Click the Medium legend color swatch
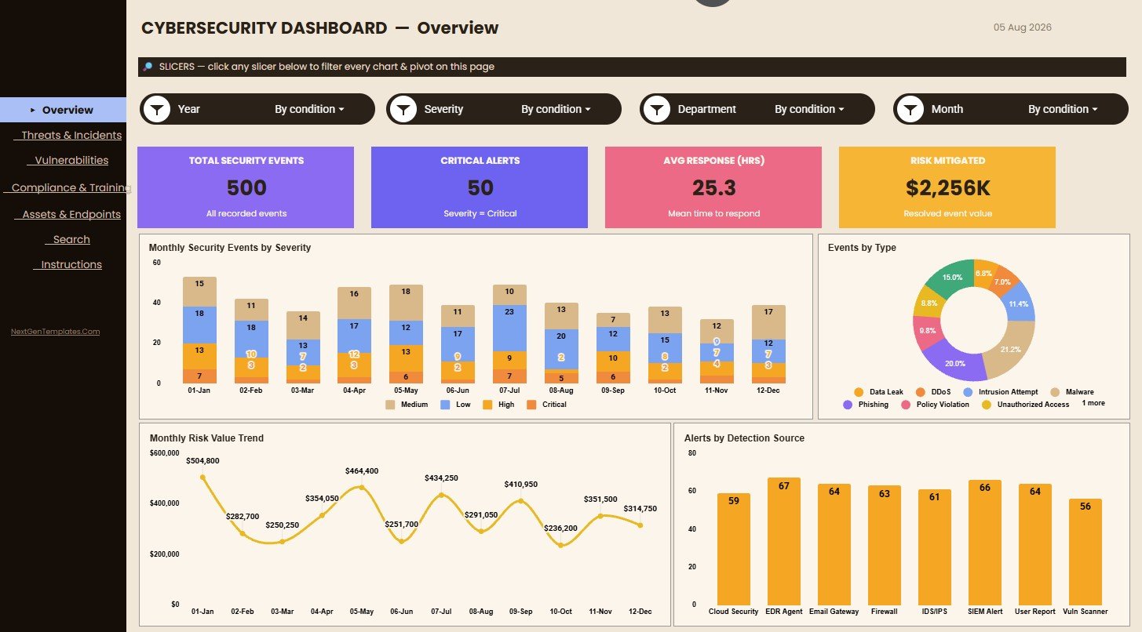1142x632 pixels. [x=390, y=405]
